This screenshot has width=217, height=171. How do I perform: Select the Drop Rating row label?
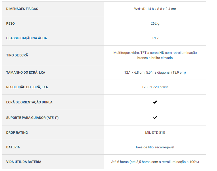17,133
